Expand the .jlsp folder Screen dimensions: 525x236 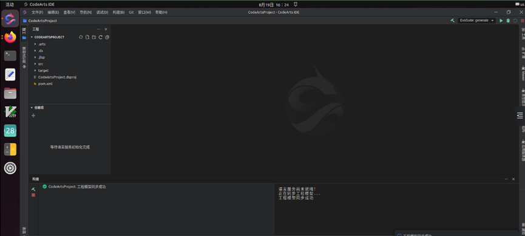click(x=35, y=57)
